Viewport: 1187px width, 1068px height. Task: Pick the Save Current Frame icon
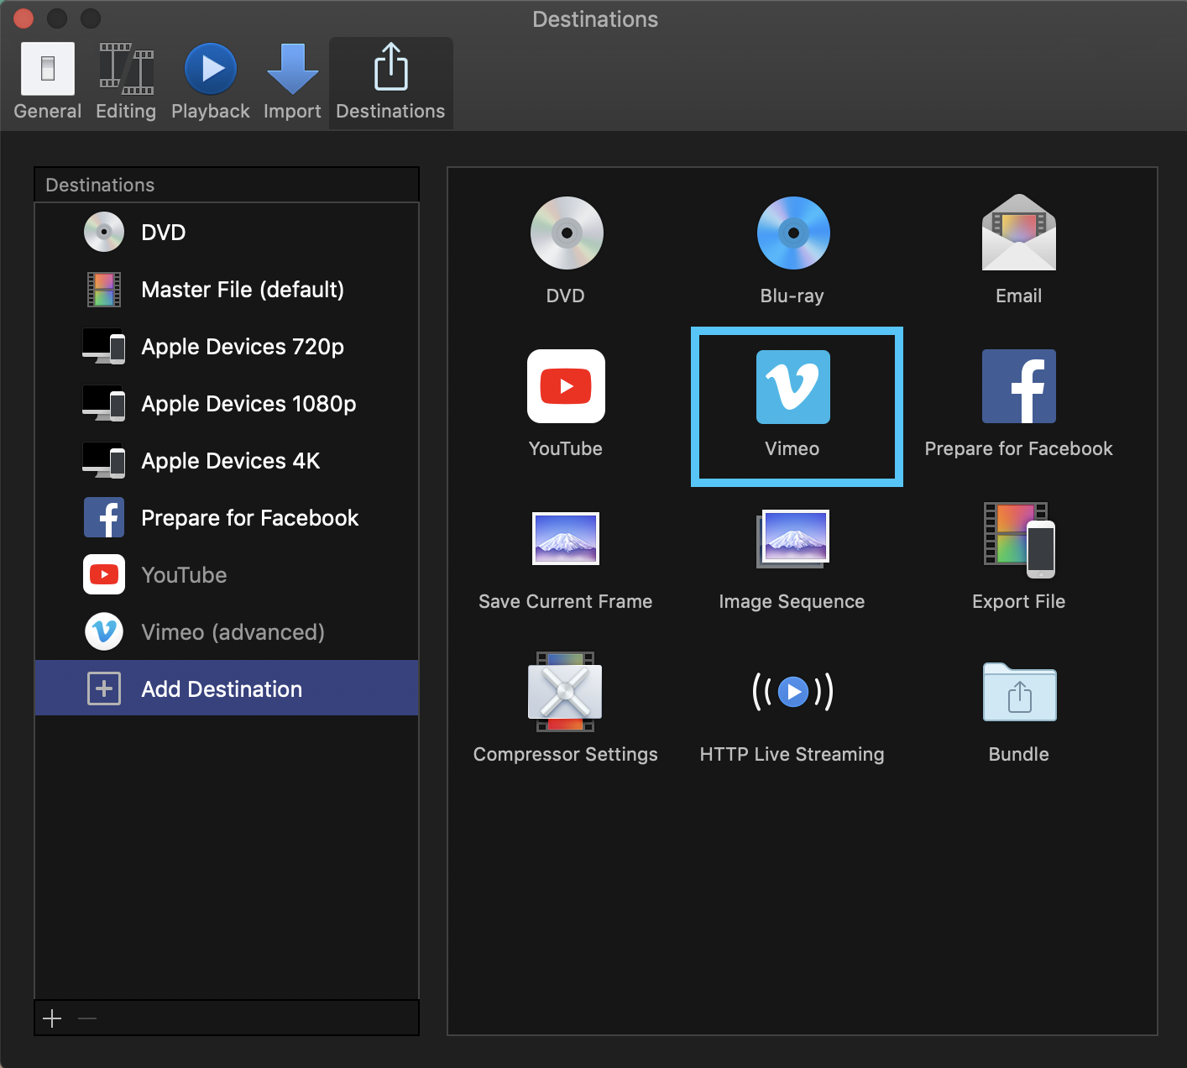566,539
